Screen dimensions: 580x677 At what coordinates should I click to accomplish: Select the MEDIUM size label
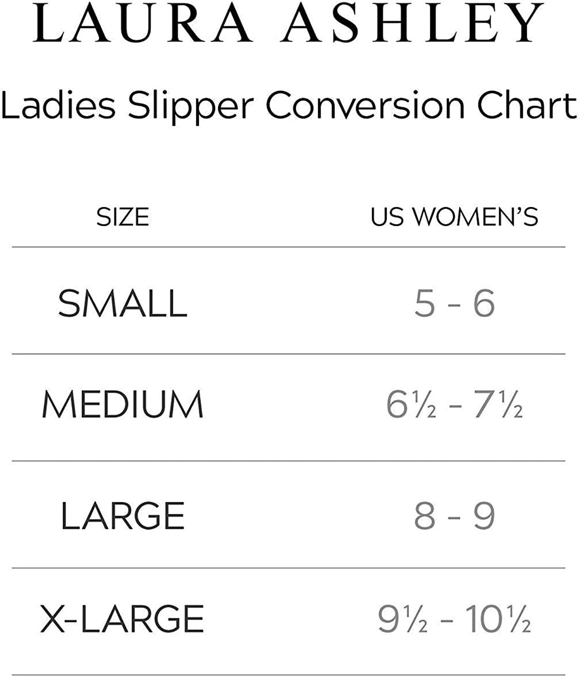point(123,404)
